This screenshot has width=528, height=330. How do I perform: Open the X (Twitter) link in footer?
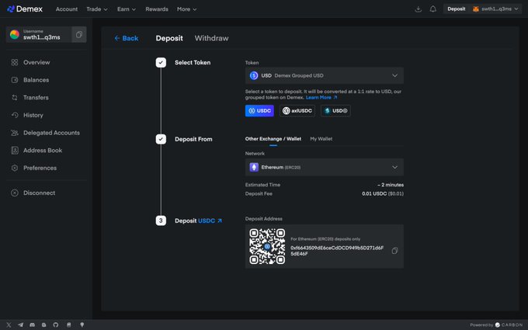9,324
